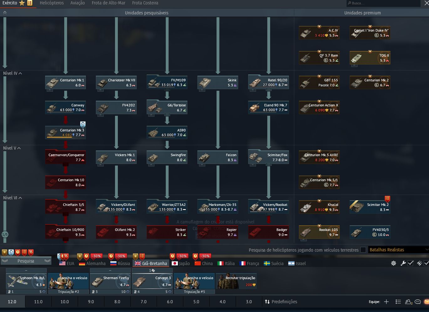Image resolution: width=429 pixels, height=312 pixels.
Task: Select the Suécia nation tab
Action: tap(274, 263)
